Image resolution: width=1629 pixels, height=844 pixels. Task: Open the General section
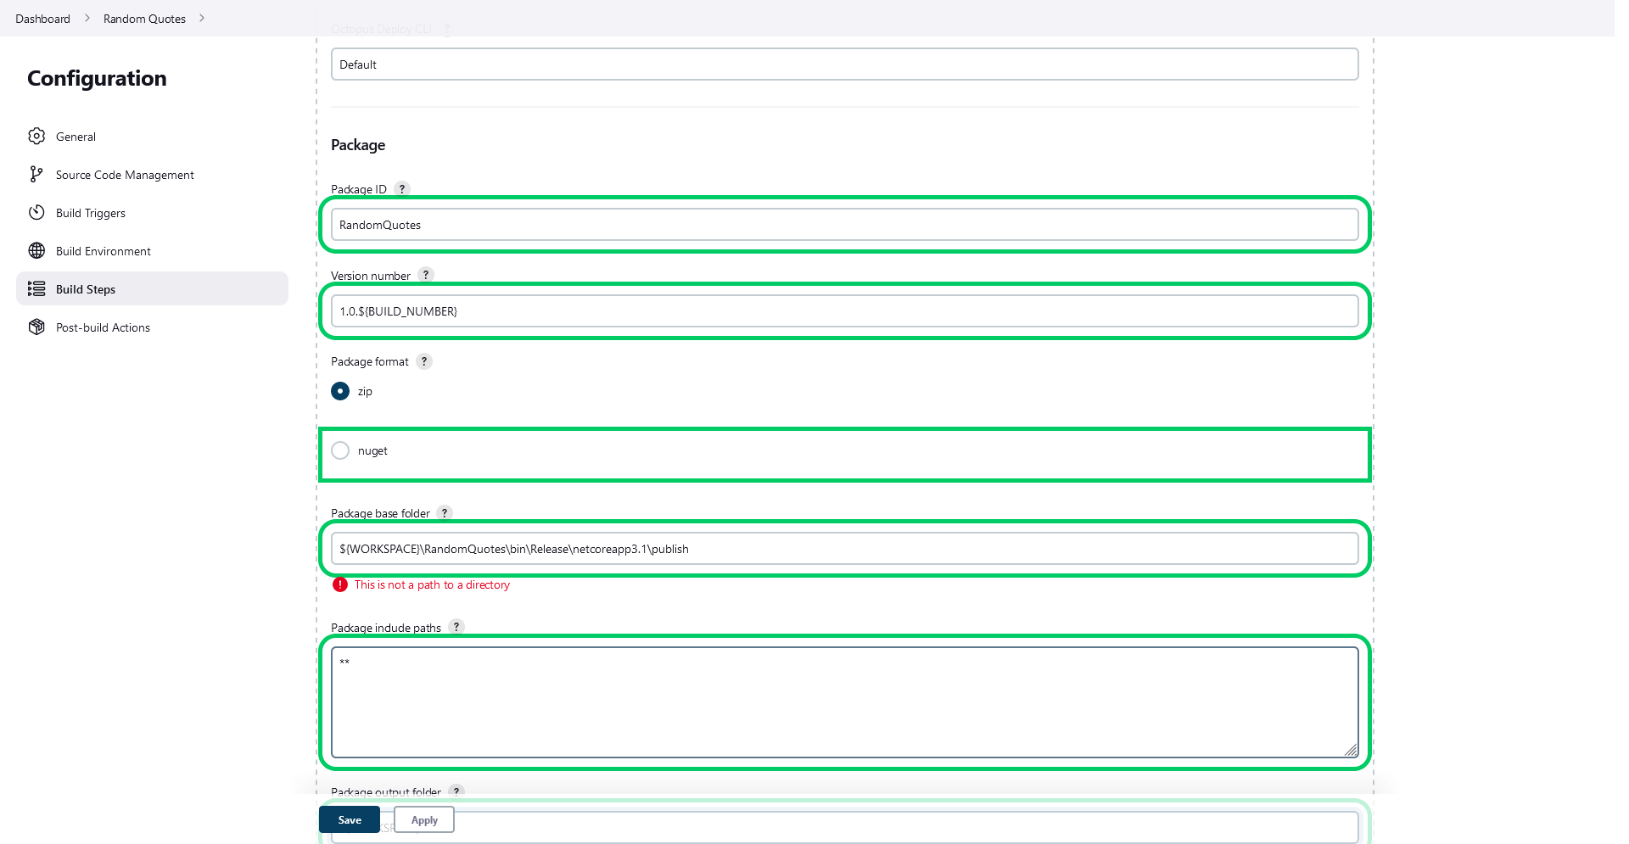coord(153,137)
